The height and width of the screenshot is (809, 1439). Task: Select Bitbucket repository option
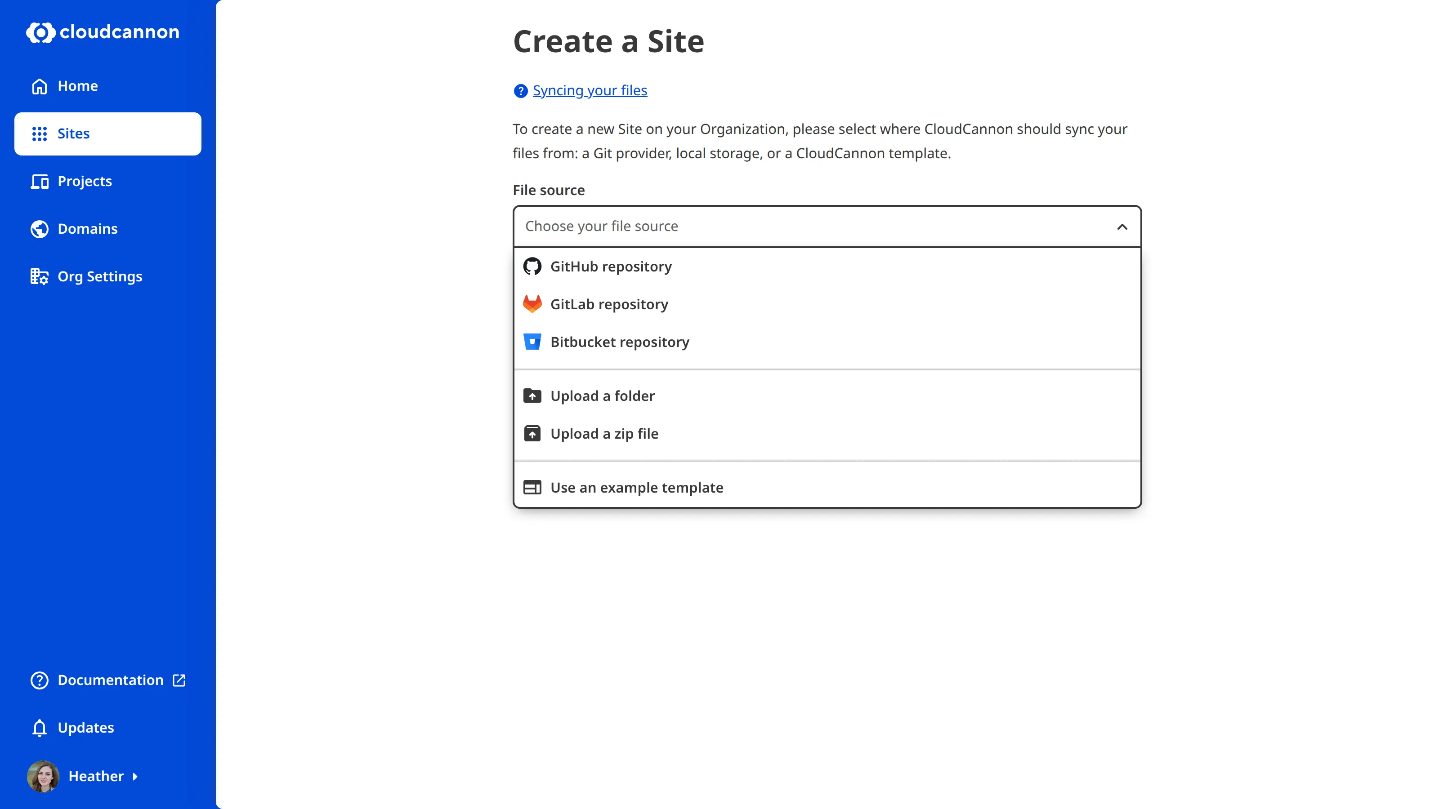click(827, 341)
